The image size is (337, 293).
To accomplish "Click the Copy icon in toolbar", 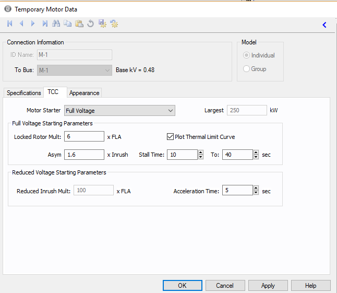I will tap(67, 24).
